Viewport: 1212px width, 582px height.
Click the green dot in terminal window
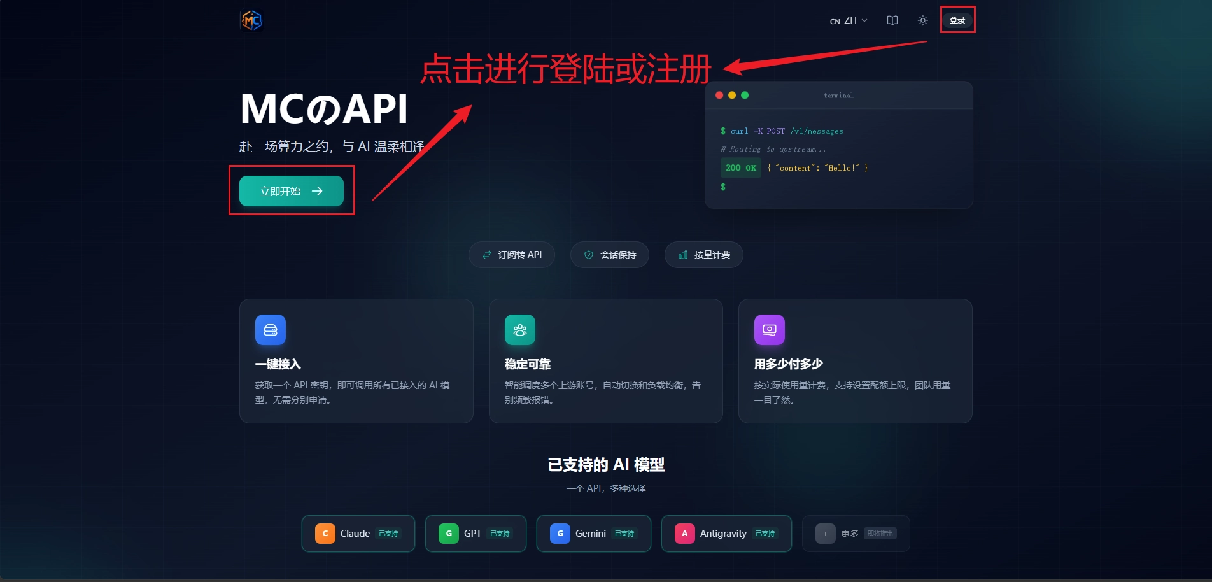click(745, 95)
